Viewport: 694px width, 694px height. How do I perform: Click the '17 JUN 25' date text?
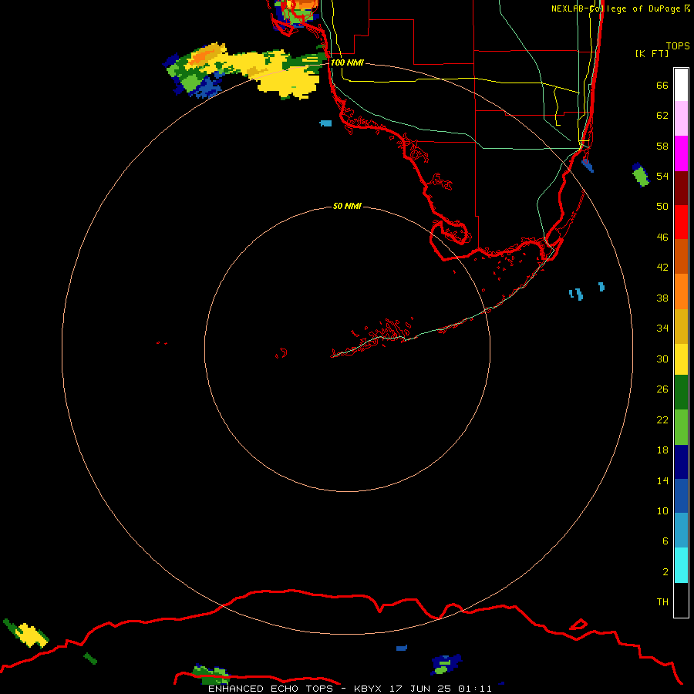pos(421,689)
